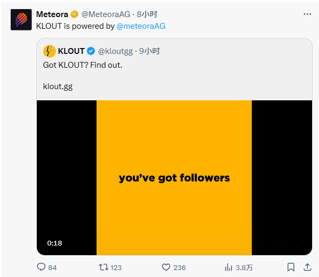Viewport: 319px width, 277px height.
Task: Open Meteora display name profile
Action: pos(52,14)
